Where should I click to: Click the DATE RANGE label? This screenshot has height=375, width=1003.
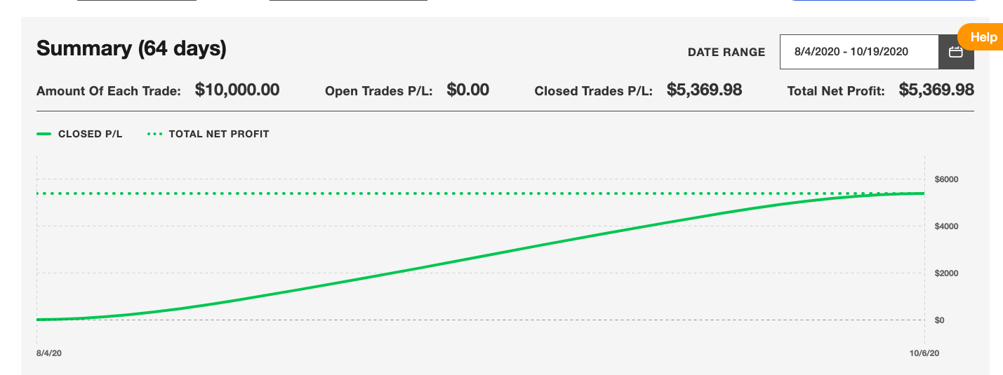click(x=726, y=52)
